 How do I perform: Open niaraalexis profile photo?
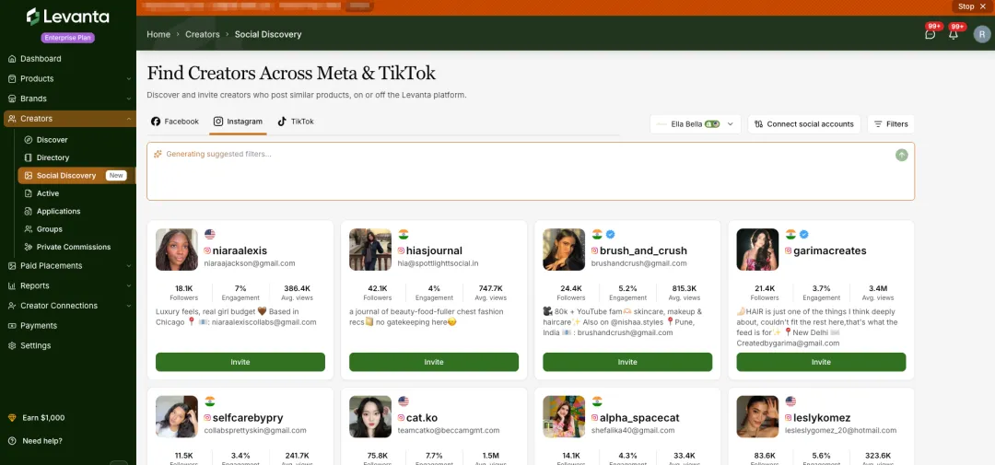(x=177, y=250)
